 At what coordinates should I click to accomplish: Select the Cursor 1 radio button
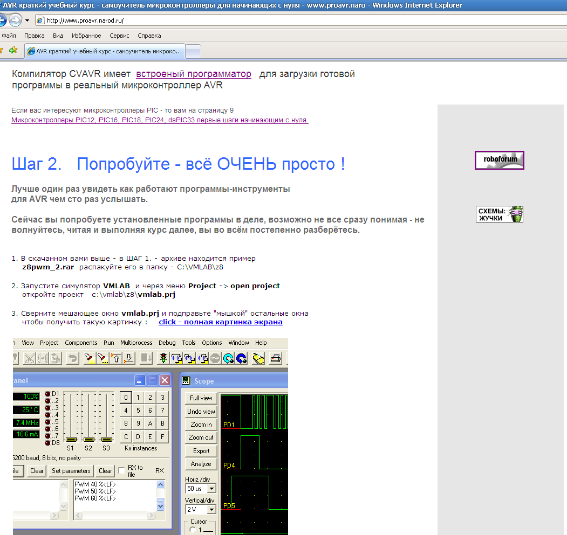coord(193,530)
